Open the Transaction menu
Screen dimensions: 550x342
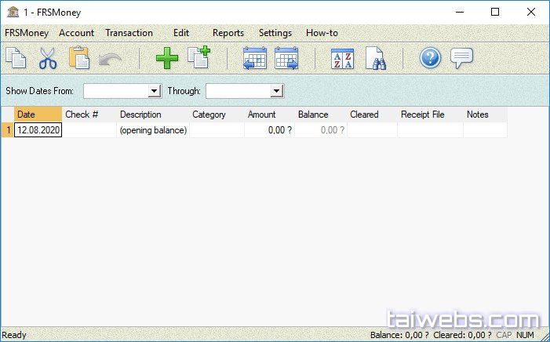point(129,33)
